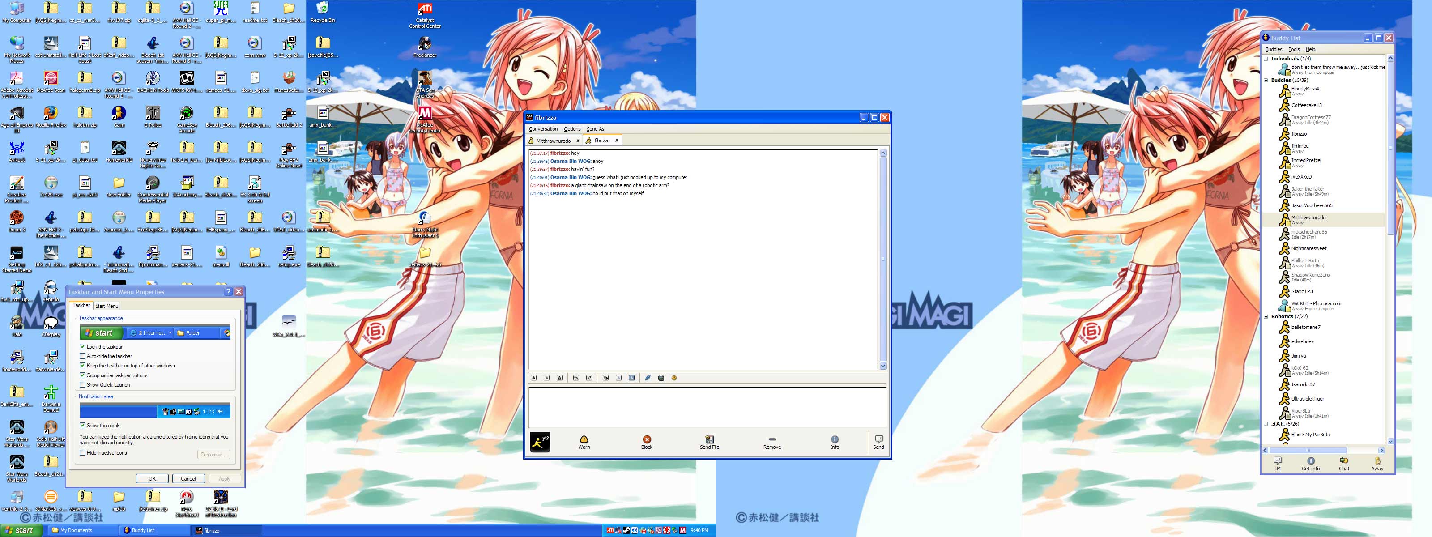The height and width of the screenshot is (537, 1432).
Task: Collapse the Robotics group in Buddy List
Action: click(x=1266, y=317)
